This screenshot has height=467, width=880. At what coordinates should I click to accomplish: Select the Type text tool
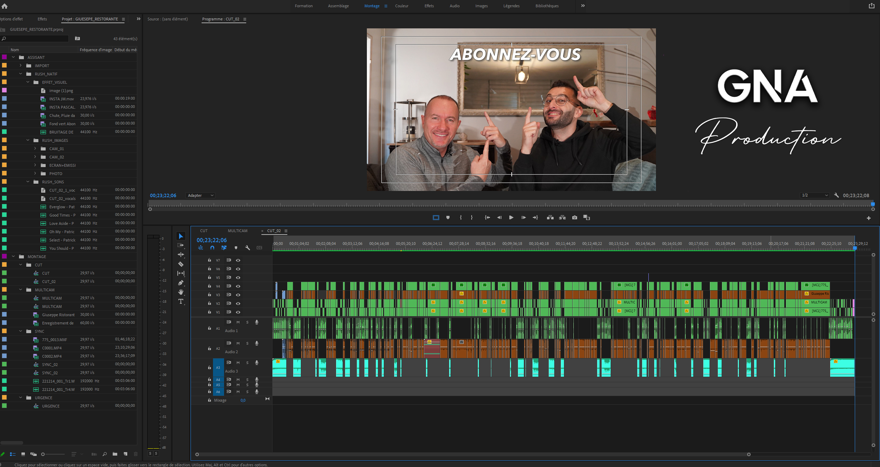(181, 301)
